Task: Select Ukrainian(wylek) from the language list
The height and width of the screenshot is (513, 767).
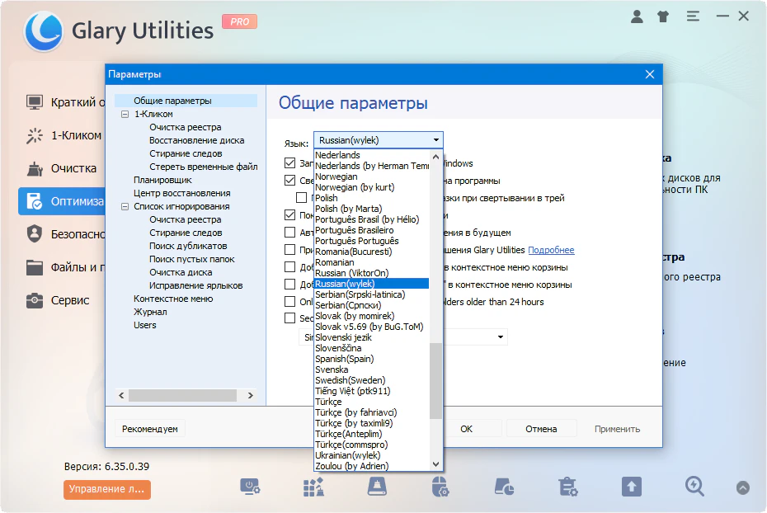Action: (x=347, y=455)
